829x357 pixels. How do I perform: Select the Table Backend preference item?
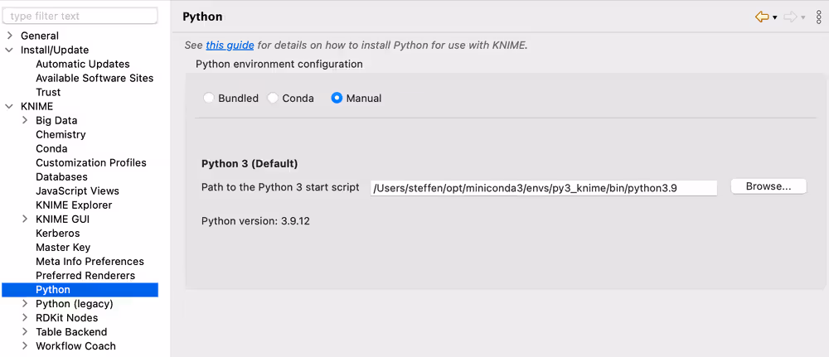[71, 331]
